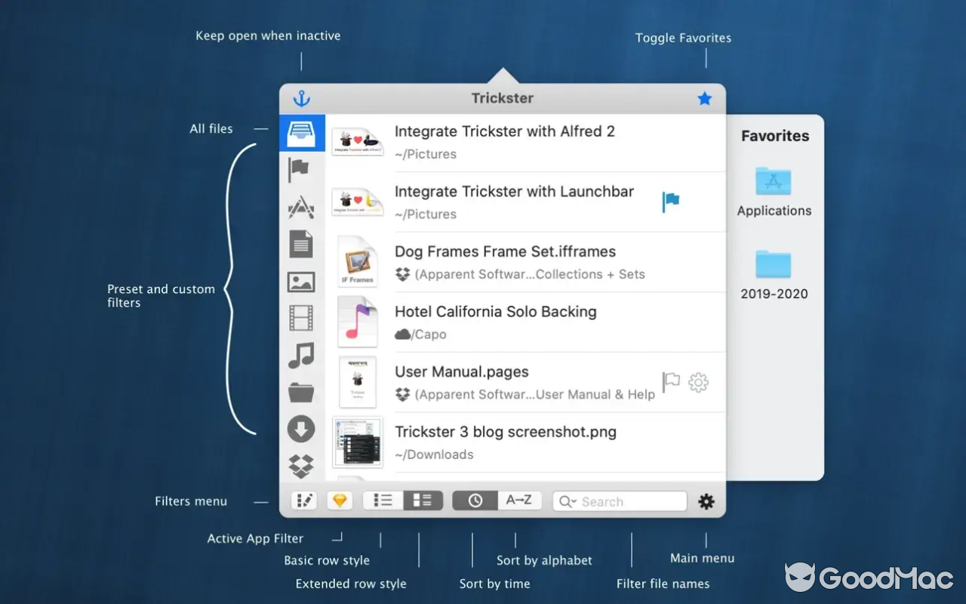Open the main menu gear
The image size is (966, 604).
pyautogui.click(x=706, y=501)
